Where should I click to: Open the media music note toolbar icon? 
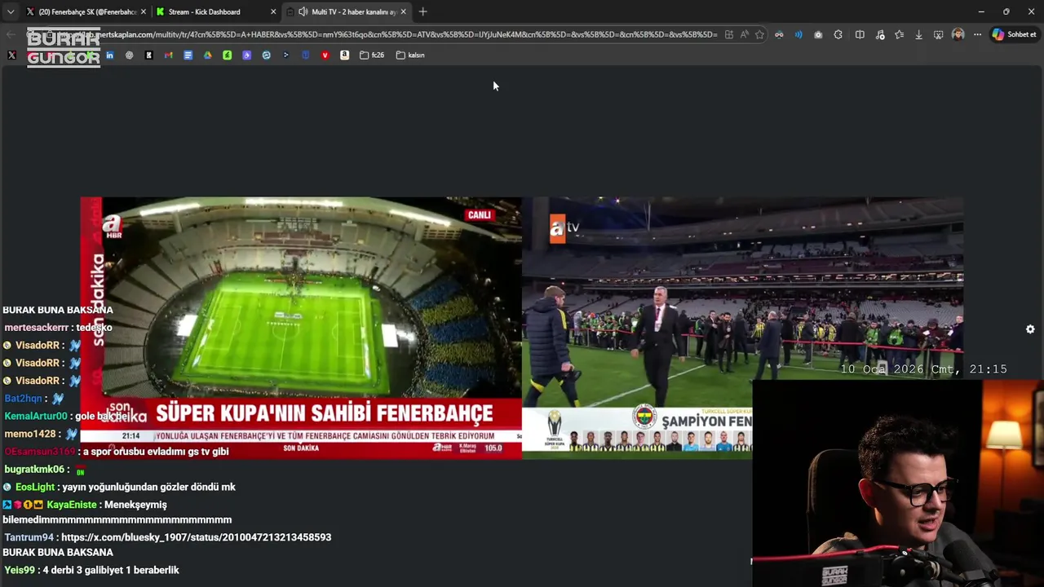(x=879, y=34)
